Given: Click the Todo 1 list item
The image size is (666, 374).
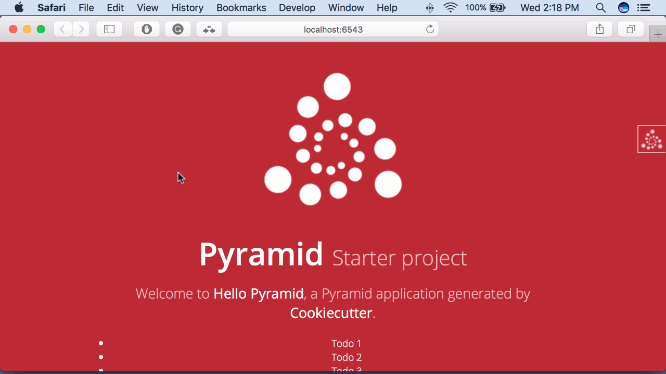Looking at the screenshot, I should pos(346,343).
